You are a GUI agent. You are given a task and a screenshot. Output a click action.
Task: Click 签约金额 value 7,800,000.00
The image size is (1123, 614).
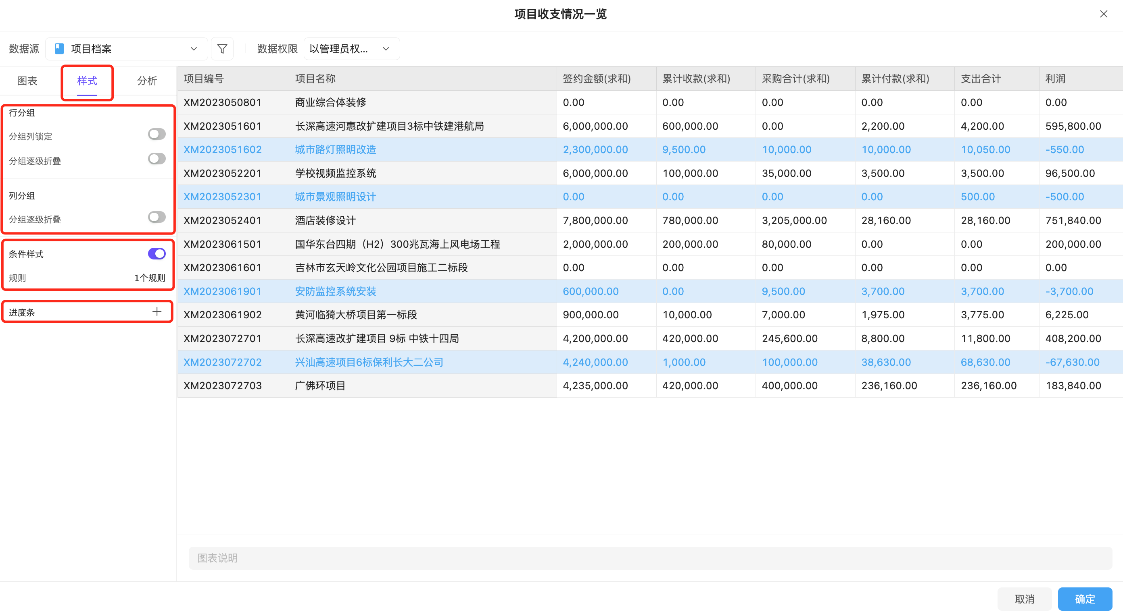point(595,220)
